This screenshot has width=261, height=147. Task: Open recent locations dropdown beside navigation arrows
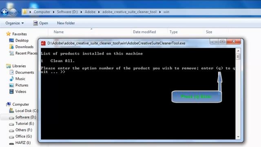pyautogui.click(x=19, y=12)
